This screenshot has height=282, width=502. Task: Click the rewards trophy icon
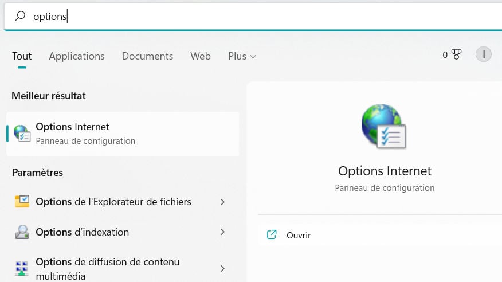[x=456, y=55]
